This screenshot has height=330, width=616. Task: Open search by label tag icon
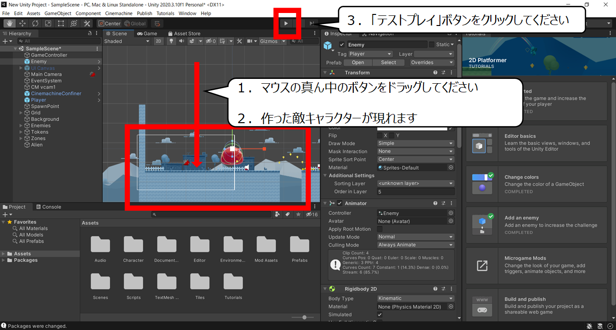287,215
